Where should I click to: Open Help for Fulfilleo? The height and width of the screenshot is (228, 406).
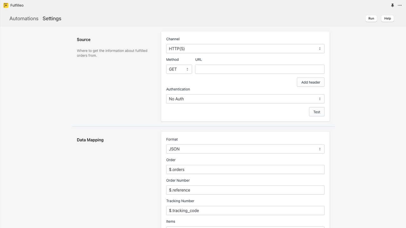tap(387, 18)
